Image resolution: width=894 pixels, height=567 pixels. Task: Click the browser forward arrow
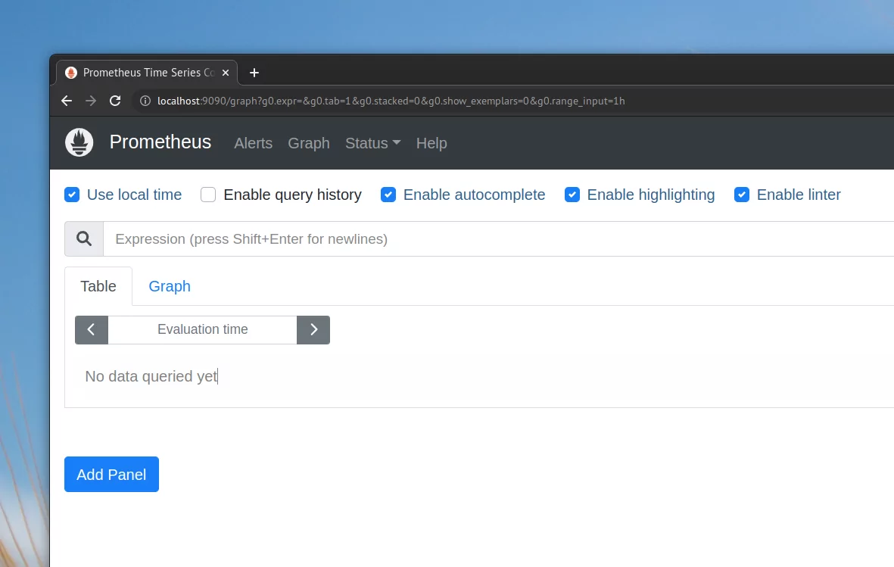91,101
